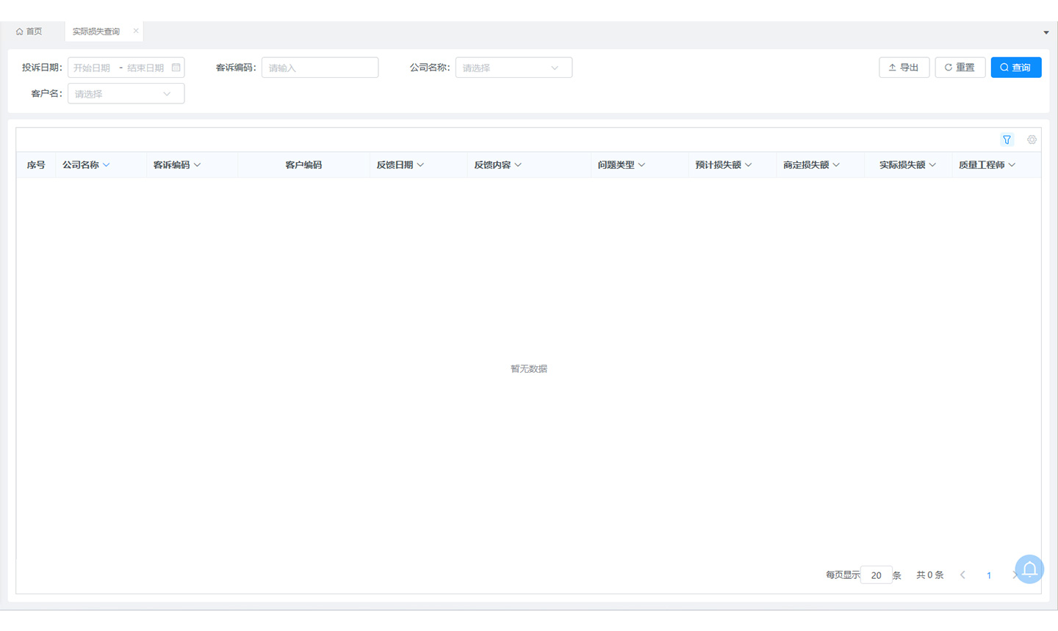The width and height of the screenshot is (1058, 631).
Task: Open table column settings gear icon
Action: (1032, 139)
